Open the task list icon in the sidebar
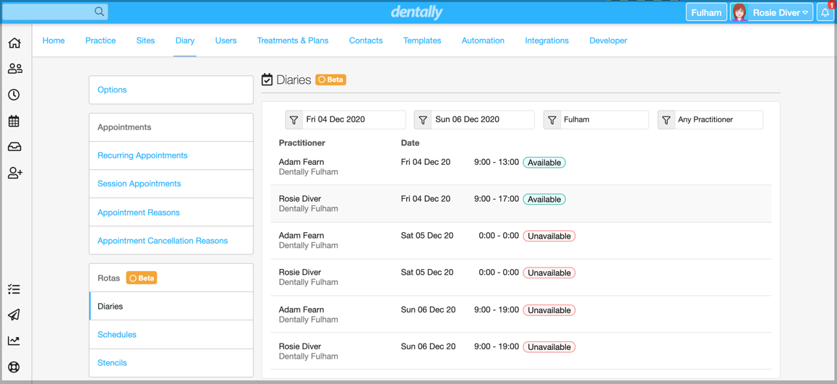The height and width of the screenshot is (384, 837). coord(14,289)
